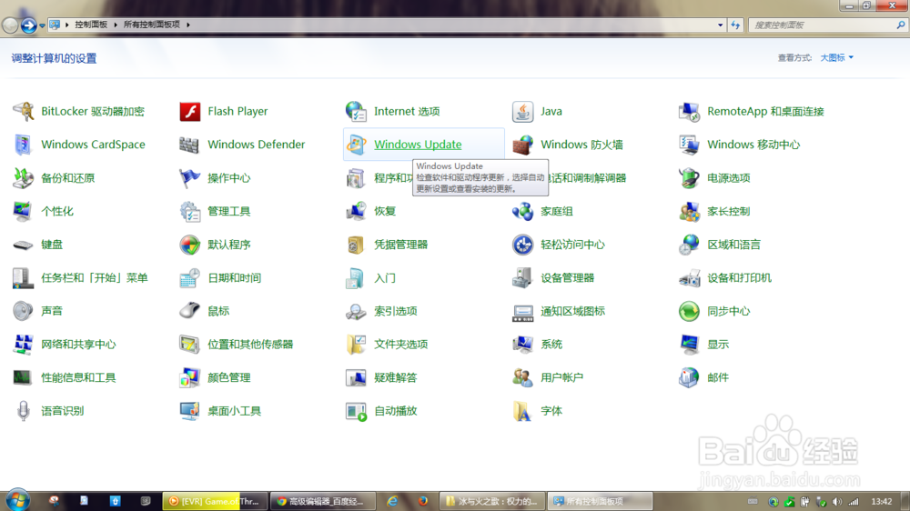Image resolution: width=910 pixels, height=511 pixels.
Task: Open the Internet 选项 globe icon
Action: [356, 111]
